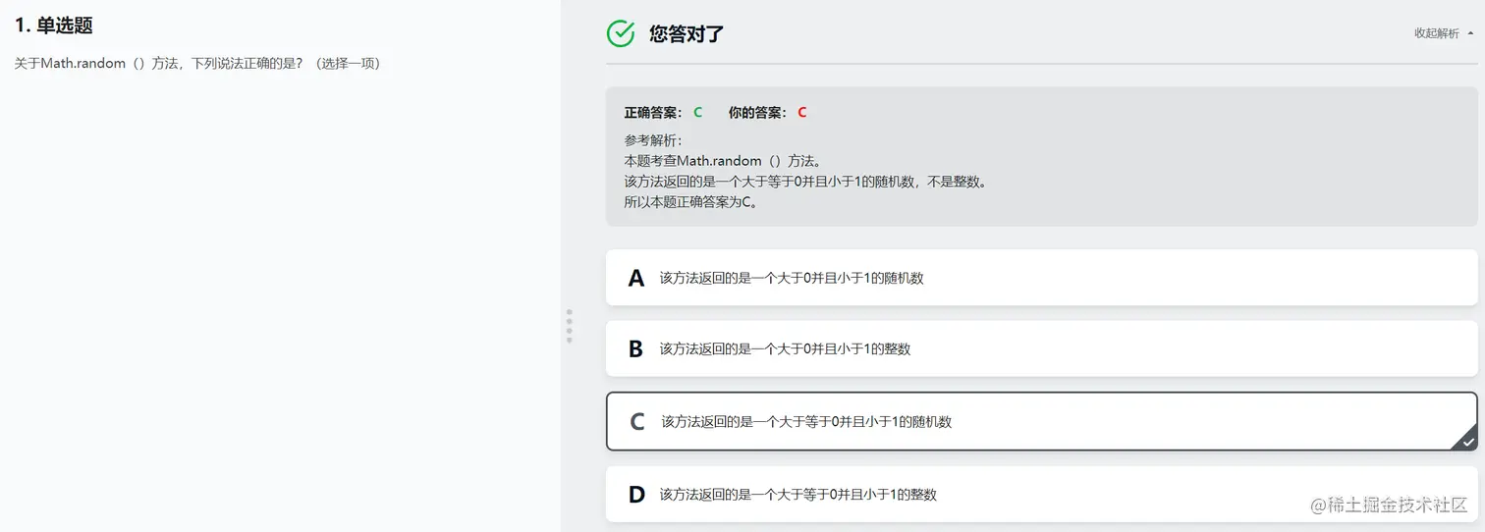Choose option text 大于等于0并且小于1的随机数
Image resolution: width=1485 pixels, height=532 pixels.
pyautogui.click(x=806, y=421)
